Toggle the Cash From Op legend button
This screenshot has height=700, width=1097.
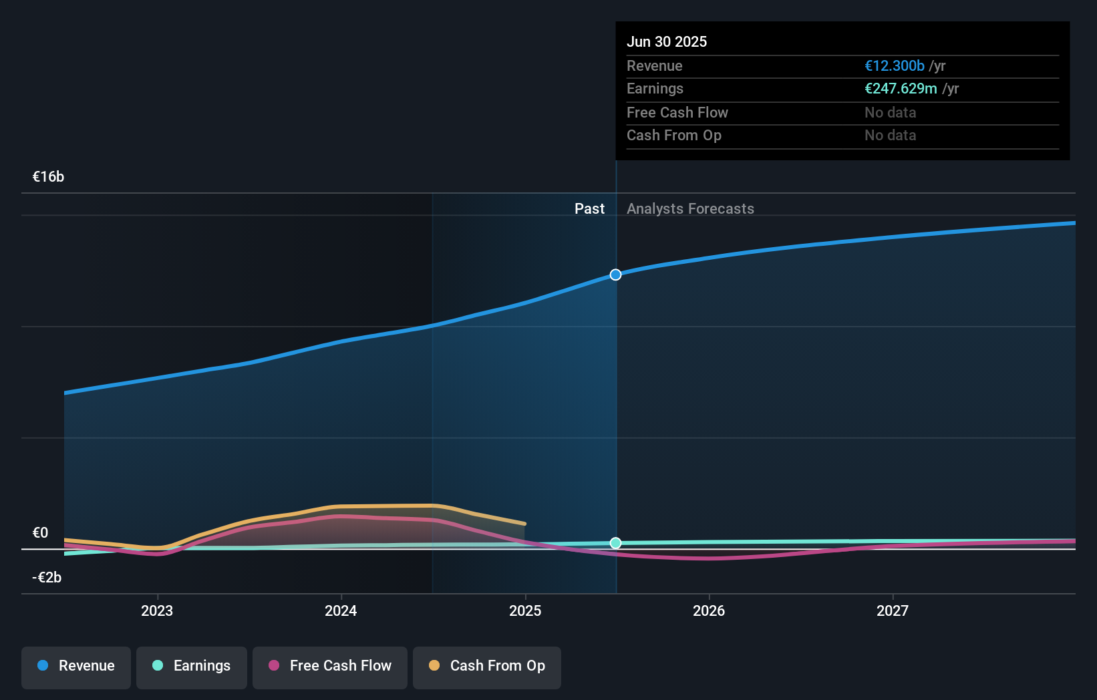click(x=487, y=667)
